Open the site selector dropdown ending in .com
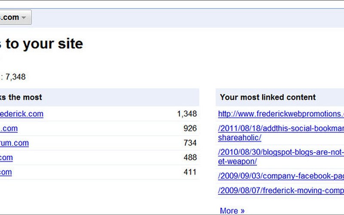 [x=15, y=17]
